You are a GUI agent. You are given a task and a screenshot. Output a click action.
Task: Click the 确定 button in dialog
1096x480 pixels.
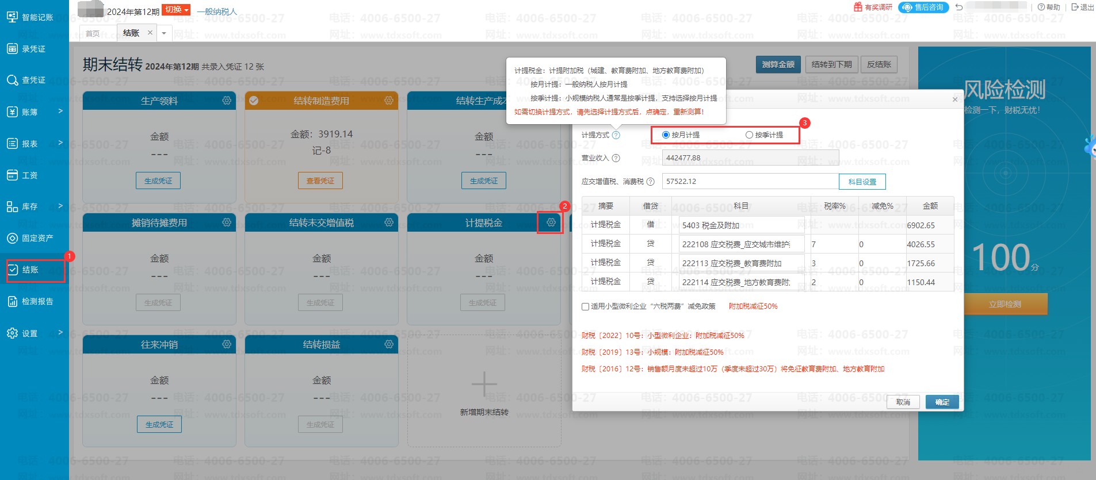click(x=942, y=402)
